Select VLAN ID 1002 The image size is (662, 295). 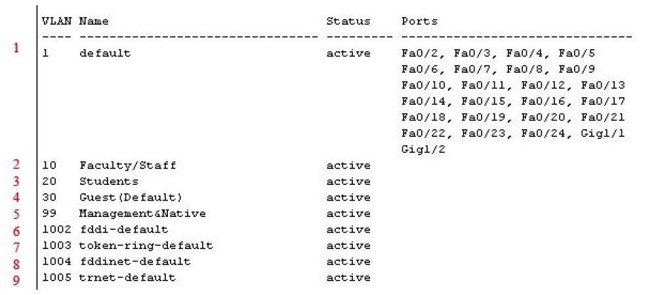[54, 229]
